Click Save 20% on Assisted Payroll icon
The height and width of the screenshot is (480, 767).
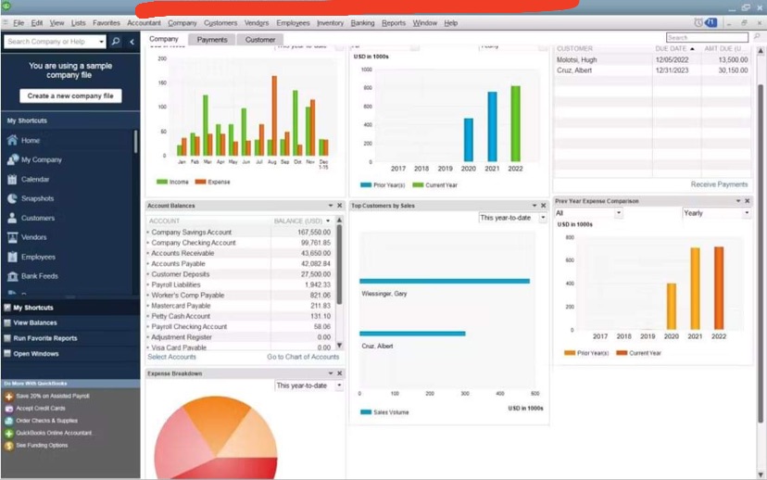9,397
